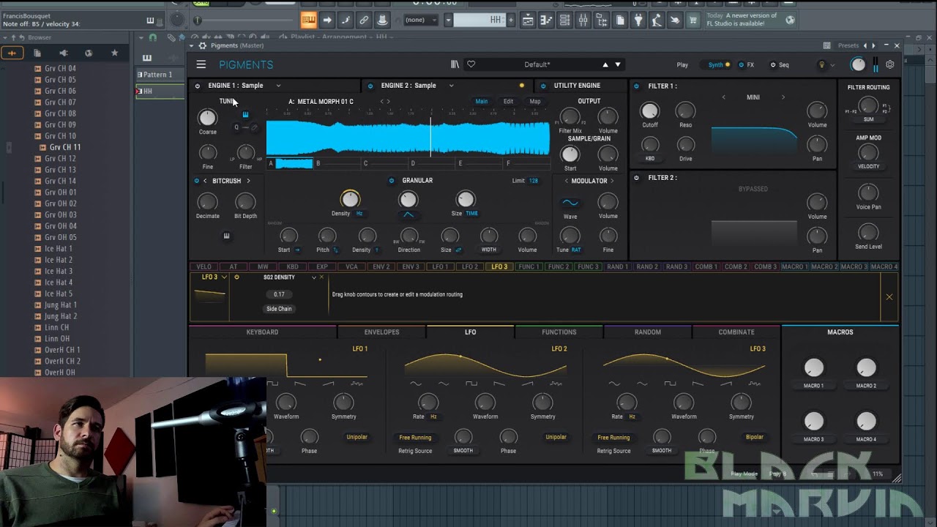Viewport: 937px width, 527px height.
Task: Toggle the Bitcrush power button
Action: pyautogui.click(x=196, y=181)
